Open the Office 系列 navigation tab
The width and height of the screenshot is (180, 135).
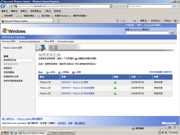coord(49,41)
